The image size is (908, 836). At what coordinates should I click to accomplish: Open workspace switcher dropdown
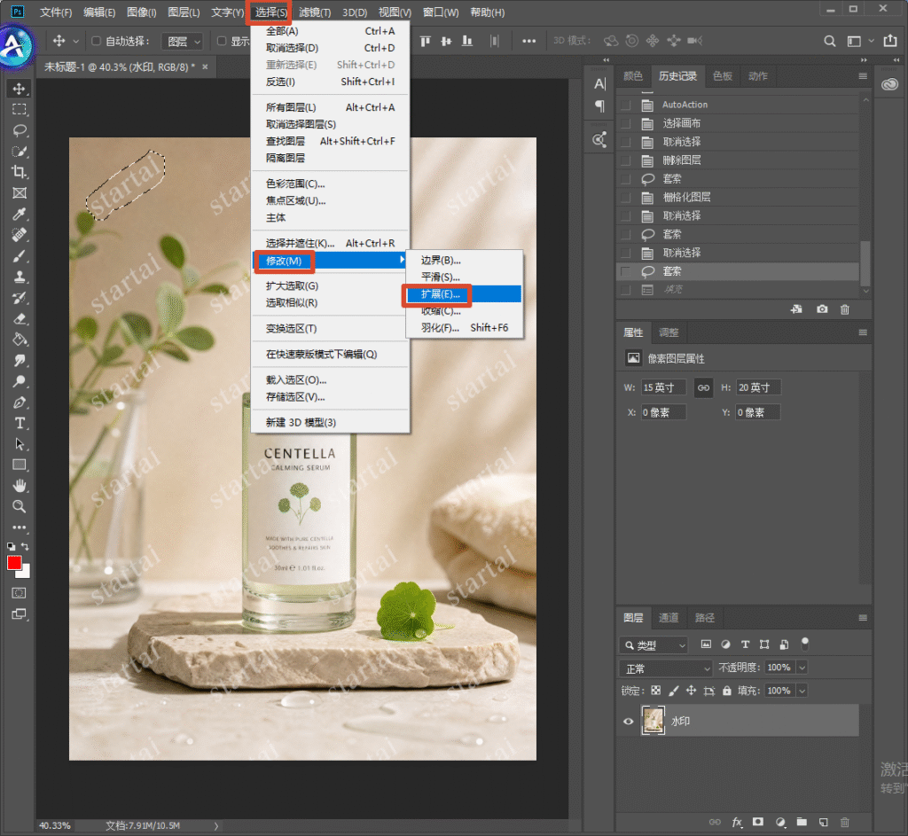859,41
